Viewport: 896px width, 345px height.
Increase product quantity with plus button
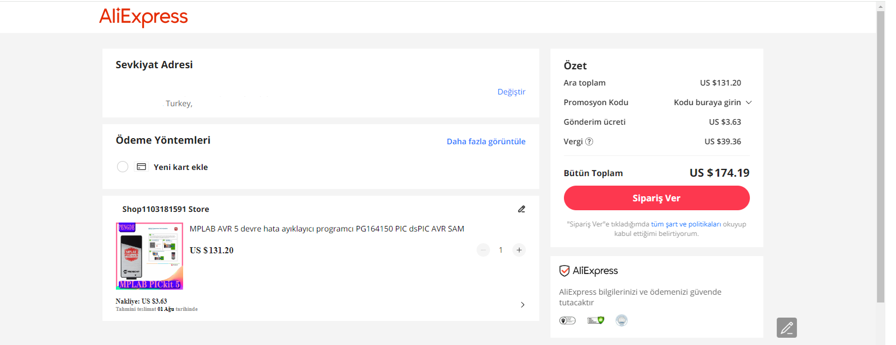coord(519,250)
